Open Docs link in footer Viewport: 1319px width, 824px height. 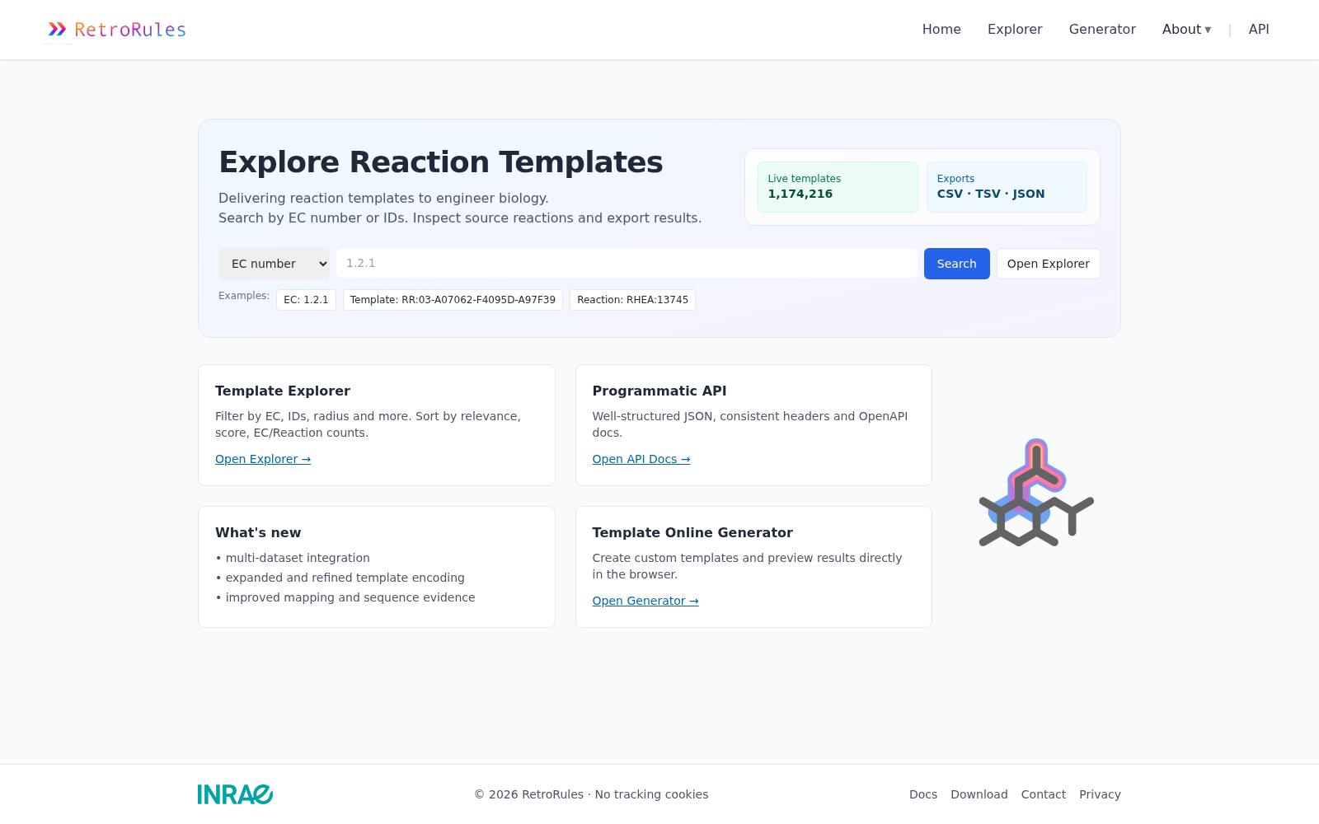pyautogui.click(x=923, y=794)
